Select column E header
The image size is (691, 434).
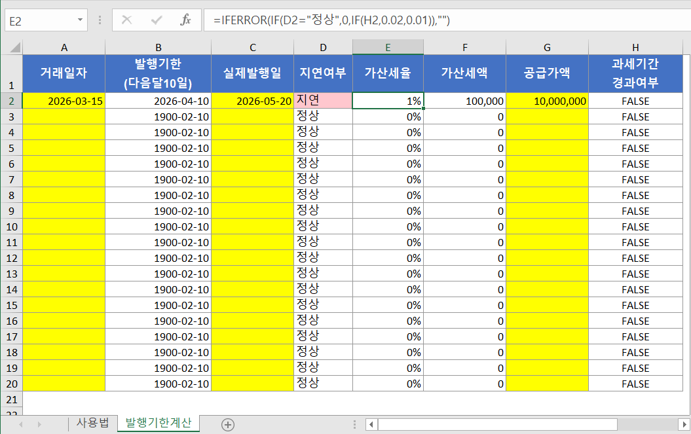tap(388, 47)
